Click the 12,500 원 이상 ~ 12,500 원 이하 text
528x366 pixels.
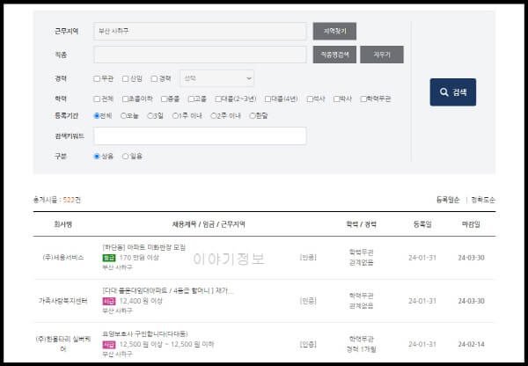(x=166, y=345)
